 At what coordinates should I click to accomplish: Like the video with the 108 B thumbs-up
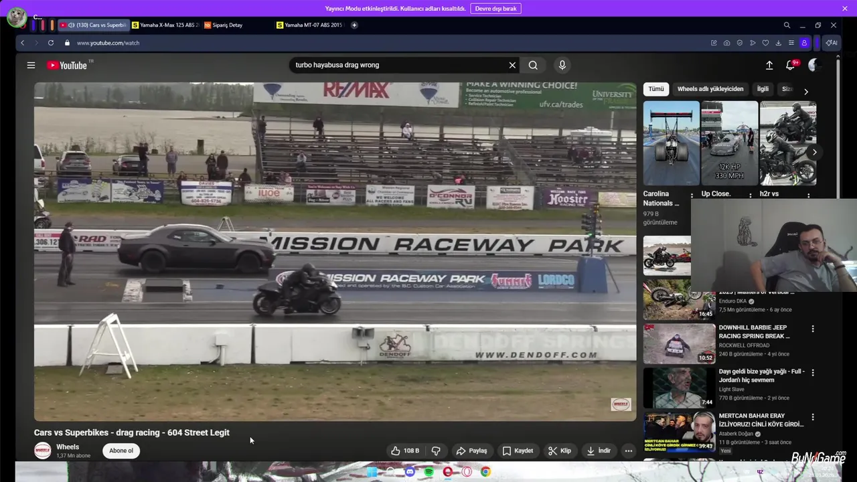tap(405, 451)
